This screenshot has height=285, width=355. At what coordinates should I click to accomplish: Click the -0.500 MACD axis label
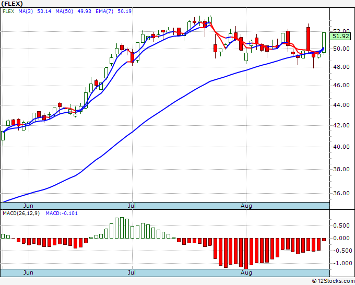(x=342, y=251)
